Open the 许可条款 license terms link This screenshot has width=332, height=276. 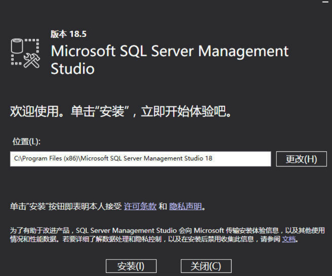point(140,207)
